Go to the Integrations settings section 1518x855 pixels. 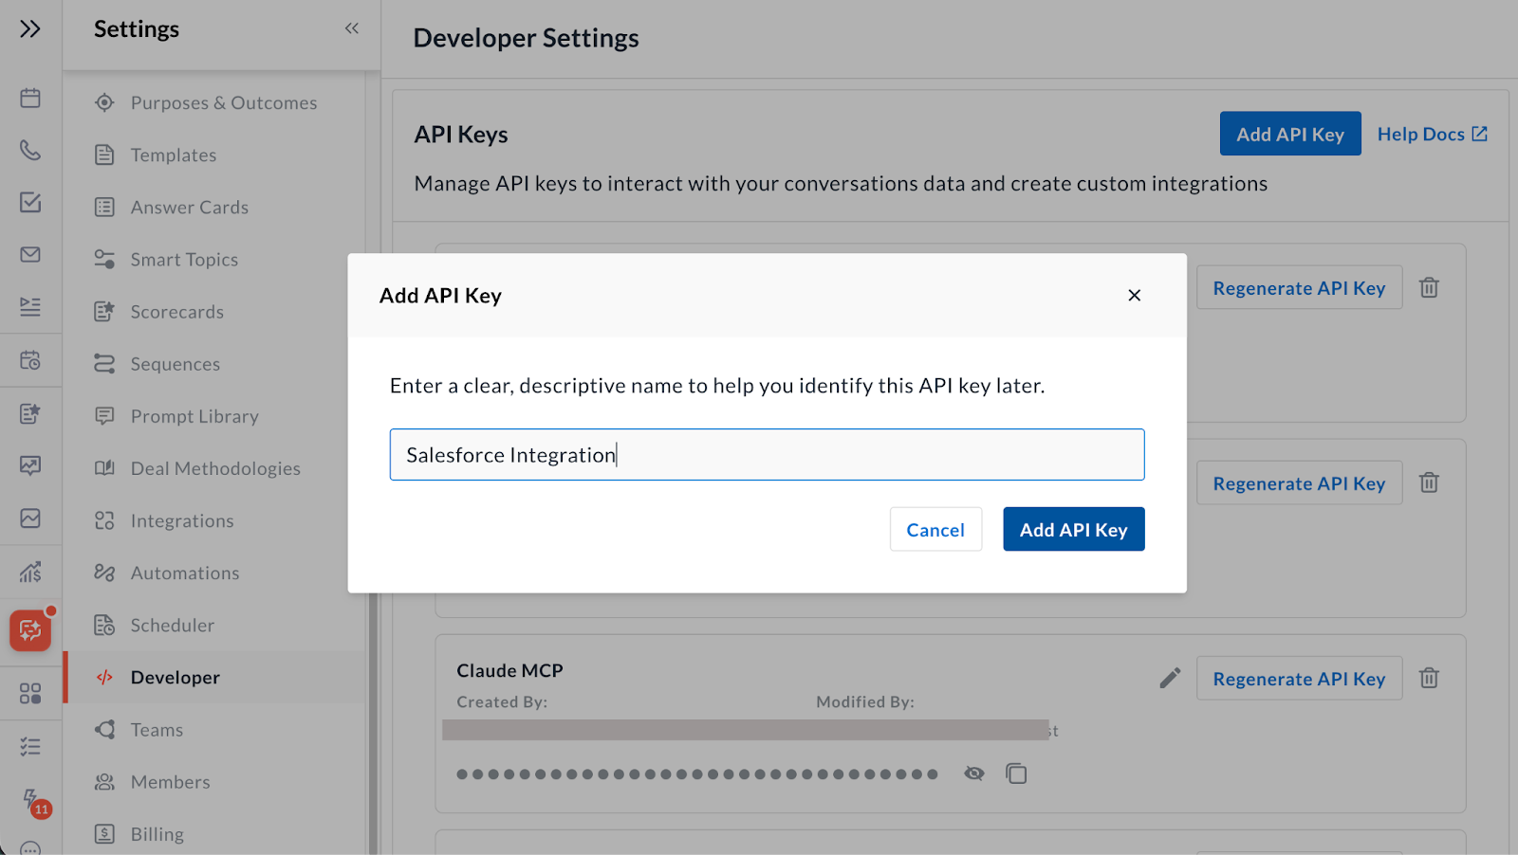click(181, 519)
